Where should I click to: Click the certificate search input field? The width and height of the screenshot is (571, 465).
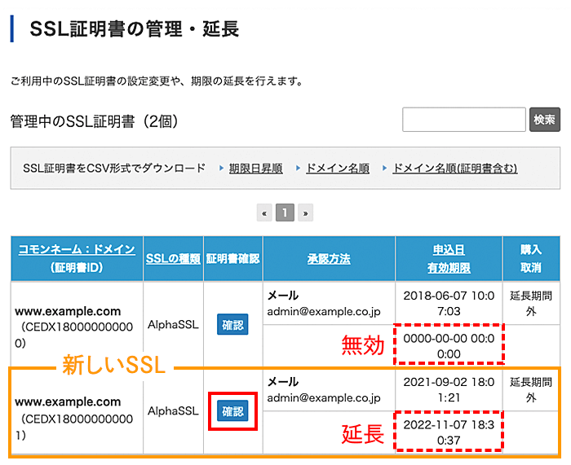click(x=463, y=120)
